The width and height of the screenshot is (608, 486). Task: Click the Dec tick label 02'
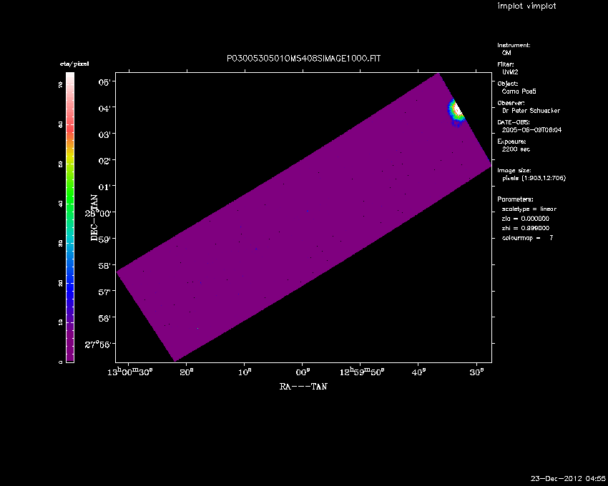(x=104, y=160)
